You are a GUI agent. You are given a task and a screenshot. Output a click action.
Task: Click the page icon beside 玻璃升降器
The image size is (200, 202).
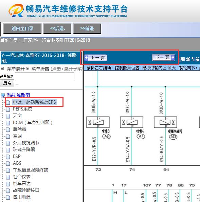(8, 150)
